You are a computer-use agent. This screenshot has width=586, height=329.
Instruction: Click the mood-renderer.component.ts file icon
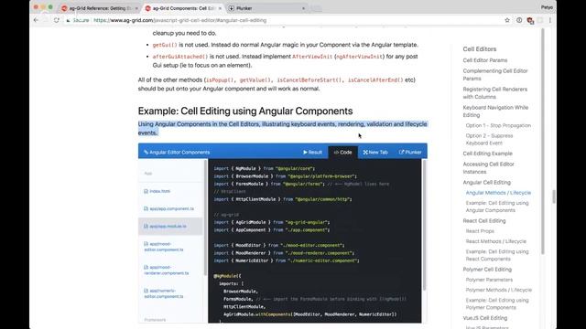coord(146,267)
